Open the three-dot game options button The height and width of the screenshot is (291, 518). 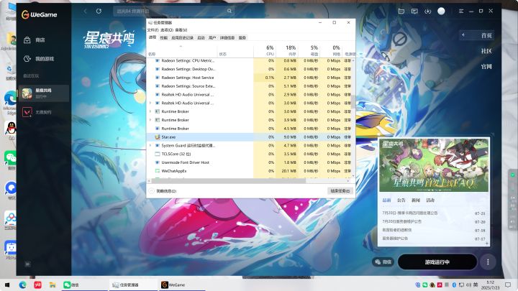488,262
